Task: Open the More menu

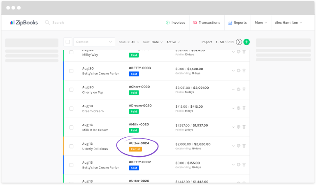Action: pos(261,23)
